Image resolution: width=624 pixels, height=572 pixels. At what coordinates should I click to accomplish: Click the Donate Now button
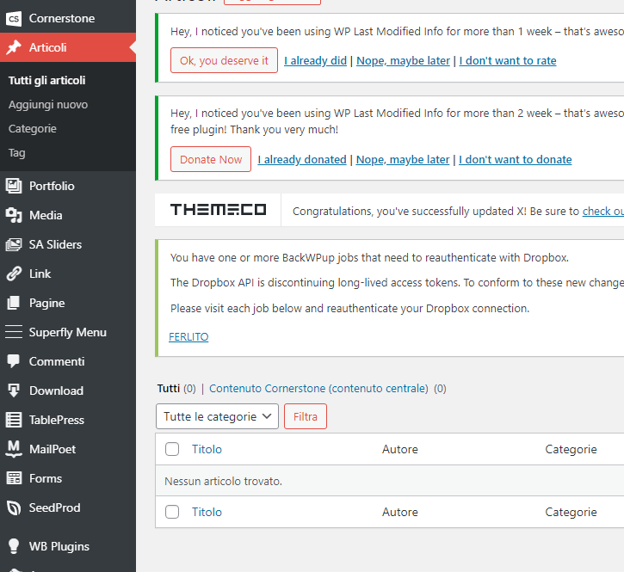pyautogui.click(x=211, y=159)
